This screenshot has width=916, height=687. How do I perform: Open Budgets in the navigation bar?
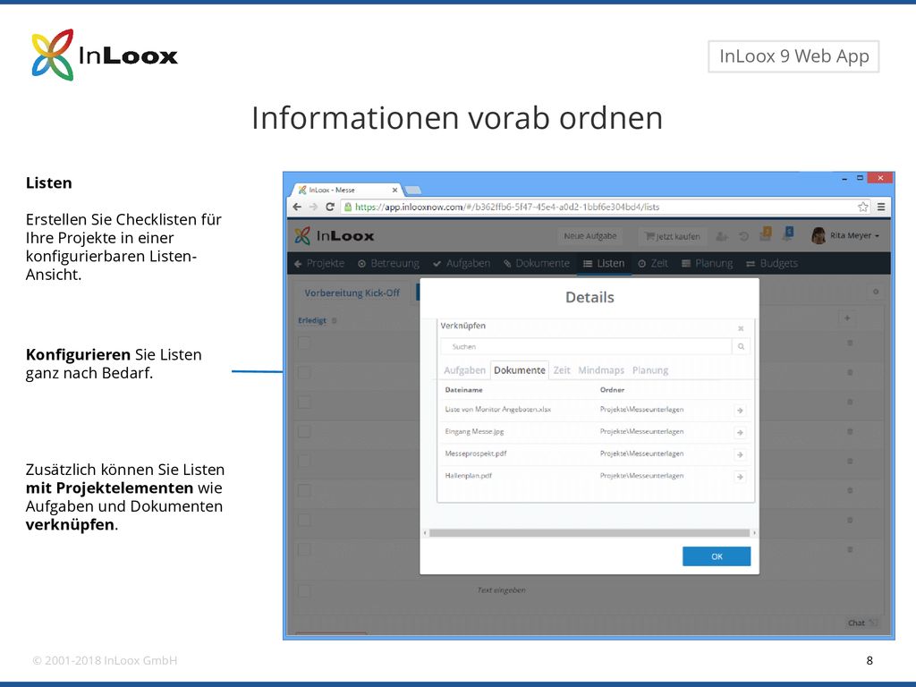coord(772,264)
